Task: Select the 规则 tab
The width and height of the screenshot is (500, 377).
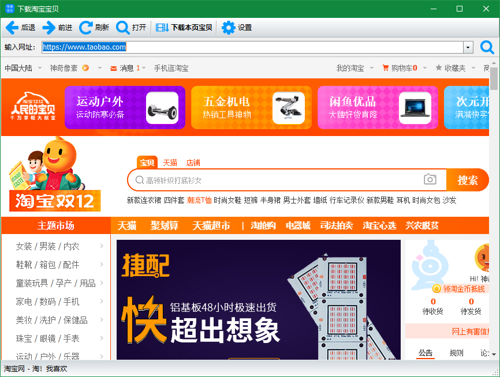Action: click(x=456, y=353)
